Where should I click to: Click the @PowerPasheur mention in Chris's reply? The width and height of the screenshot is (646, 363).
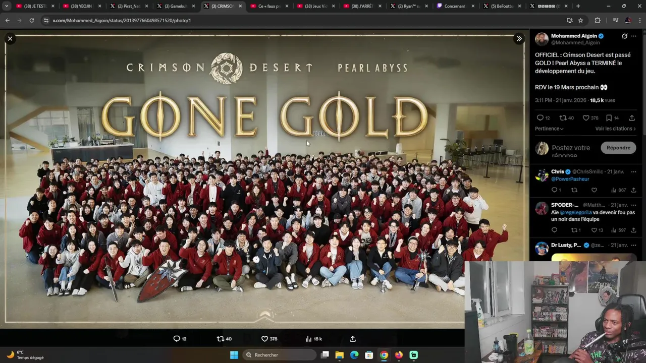[x=570, y=179]
